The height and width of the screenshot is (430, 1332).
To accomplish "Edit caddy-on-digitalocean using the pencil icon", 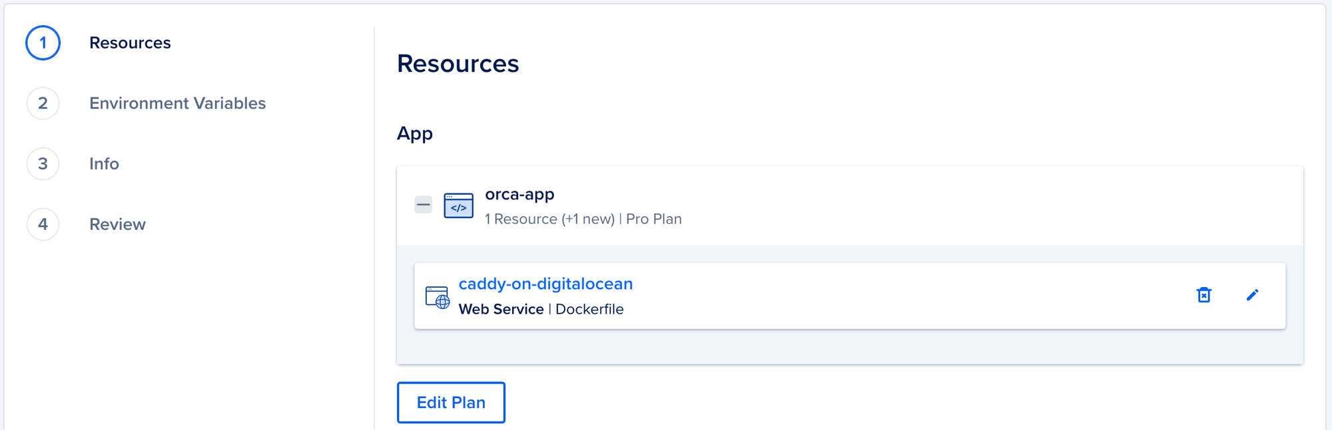I will pyautogui.click(x=1253, y=295).
